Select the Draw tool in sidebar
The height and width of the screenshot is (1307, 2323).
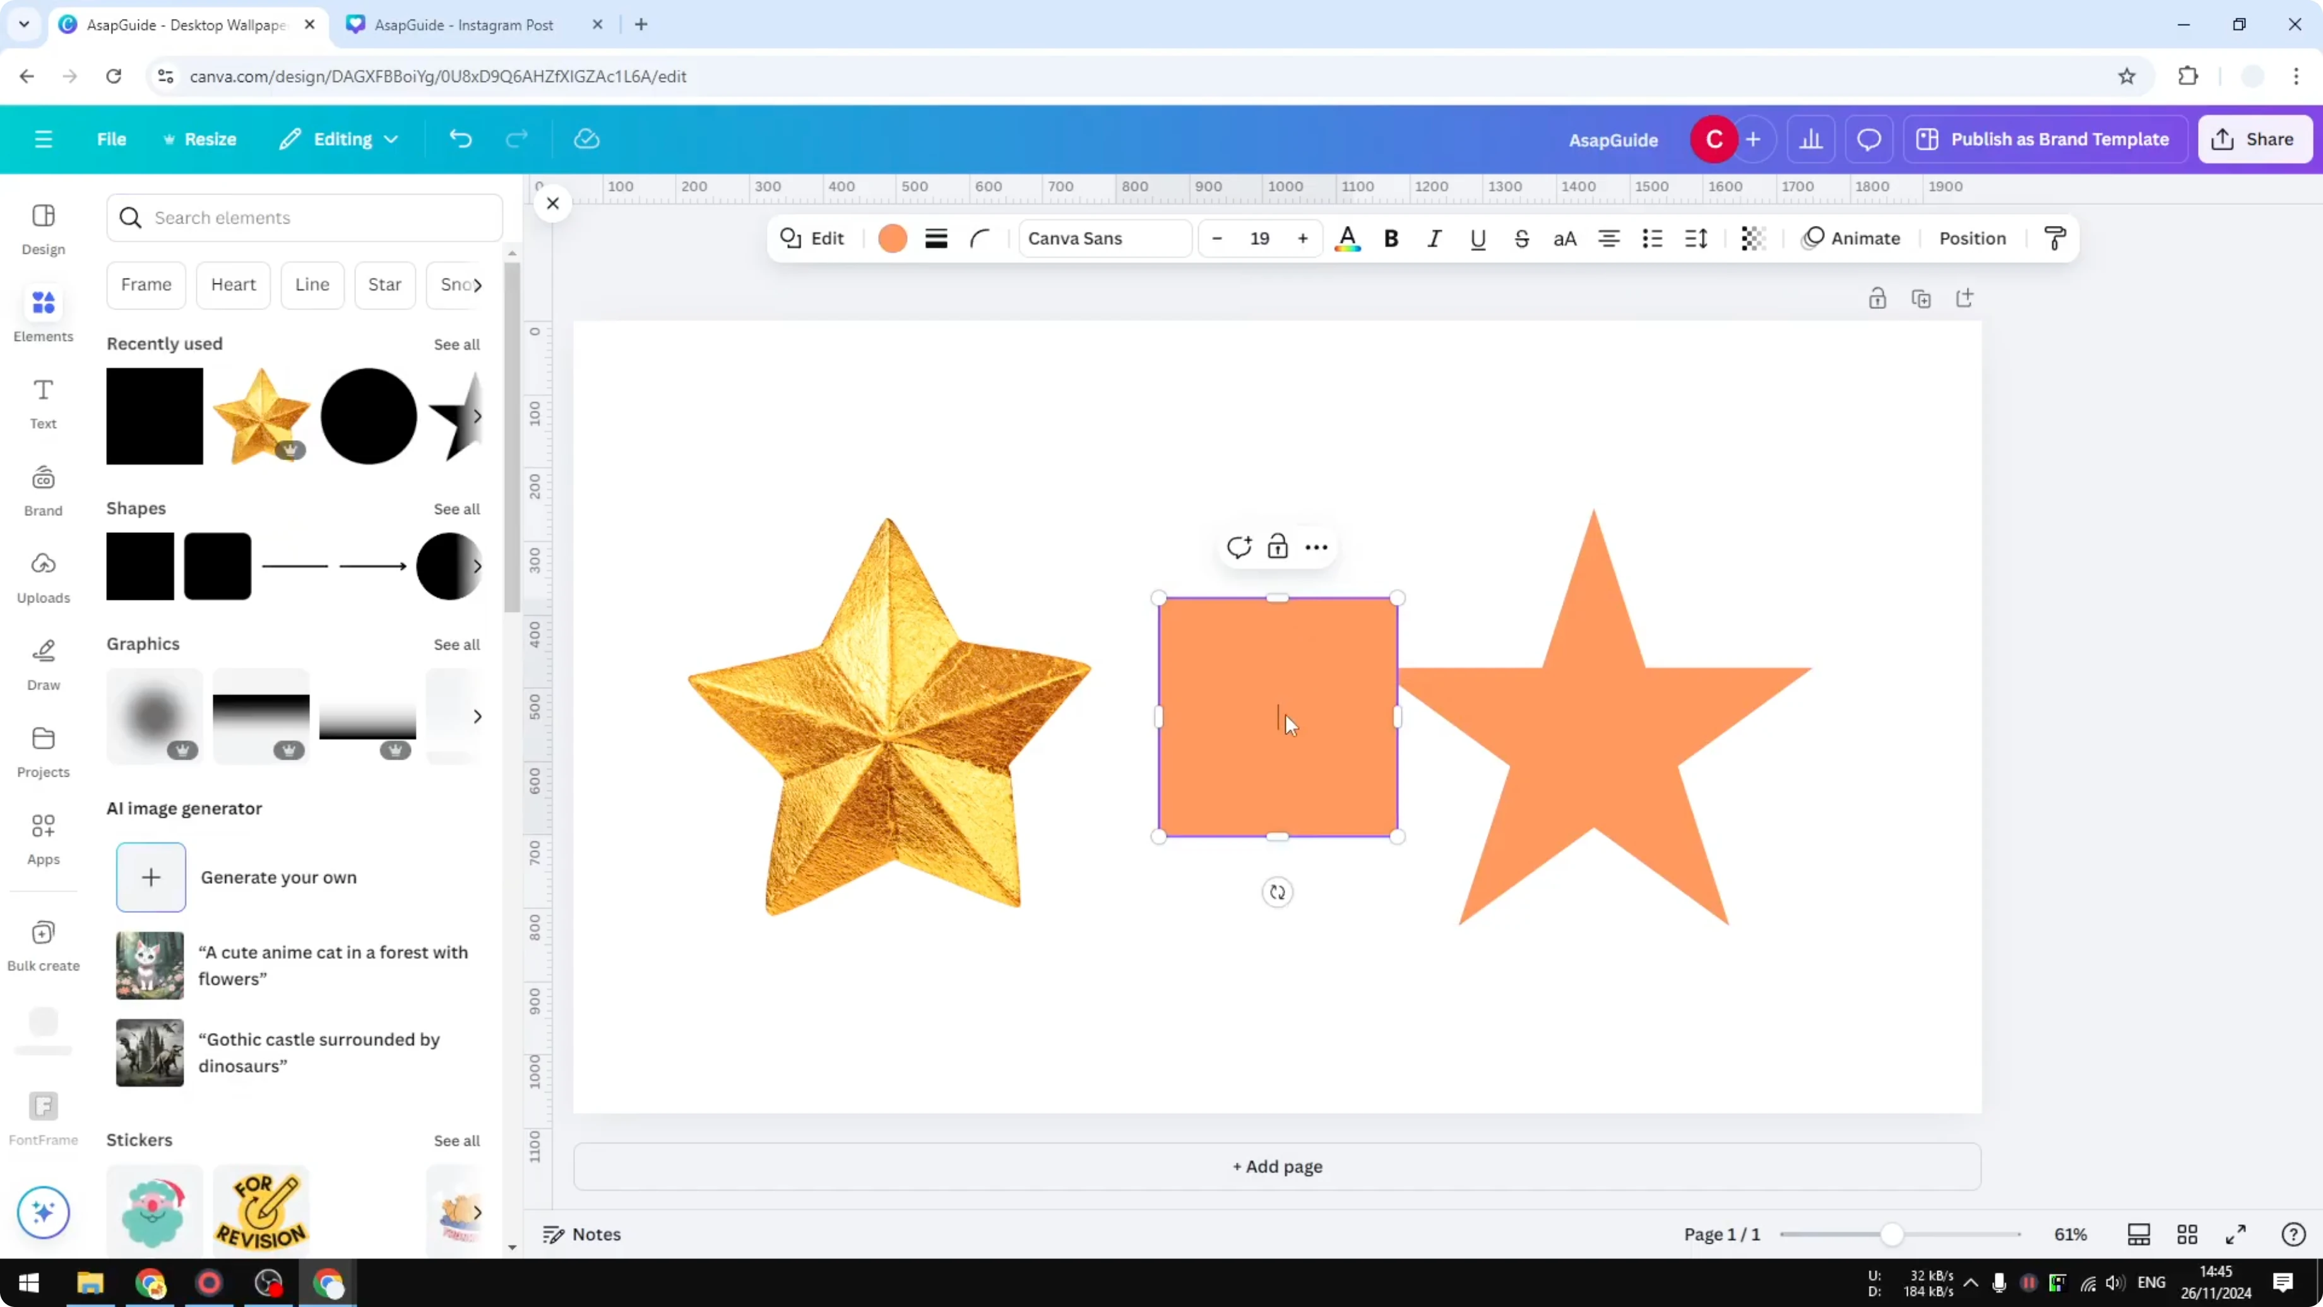(42, 664)
